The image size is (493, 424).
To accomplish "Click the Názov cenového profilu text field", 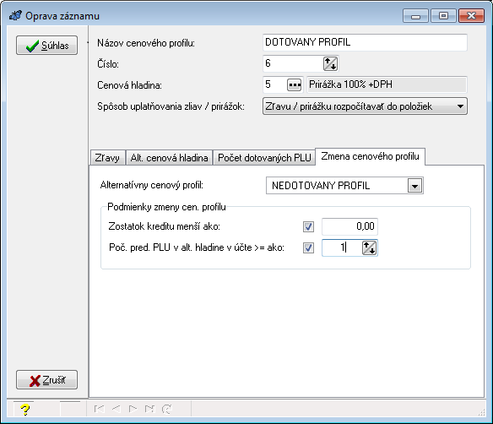I will pyautogui.click(x=365, y=42).
